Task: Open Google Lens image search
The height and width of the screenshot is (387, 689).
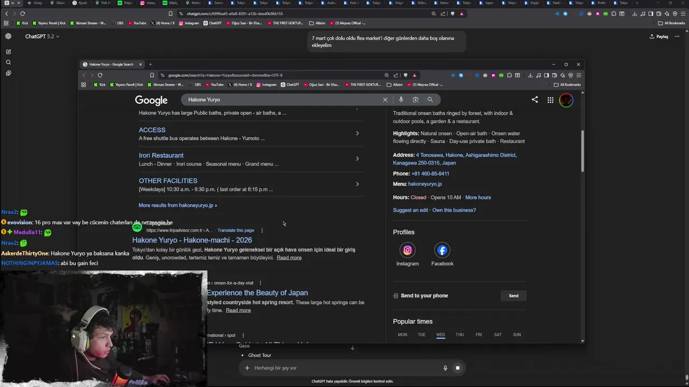Action: click(x=416, y=99)
